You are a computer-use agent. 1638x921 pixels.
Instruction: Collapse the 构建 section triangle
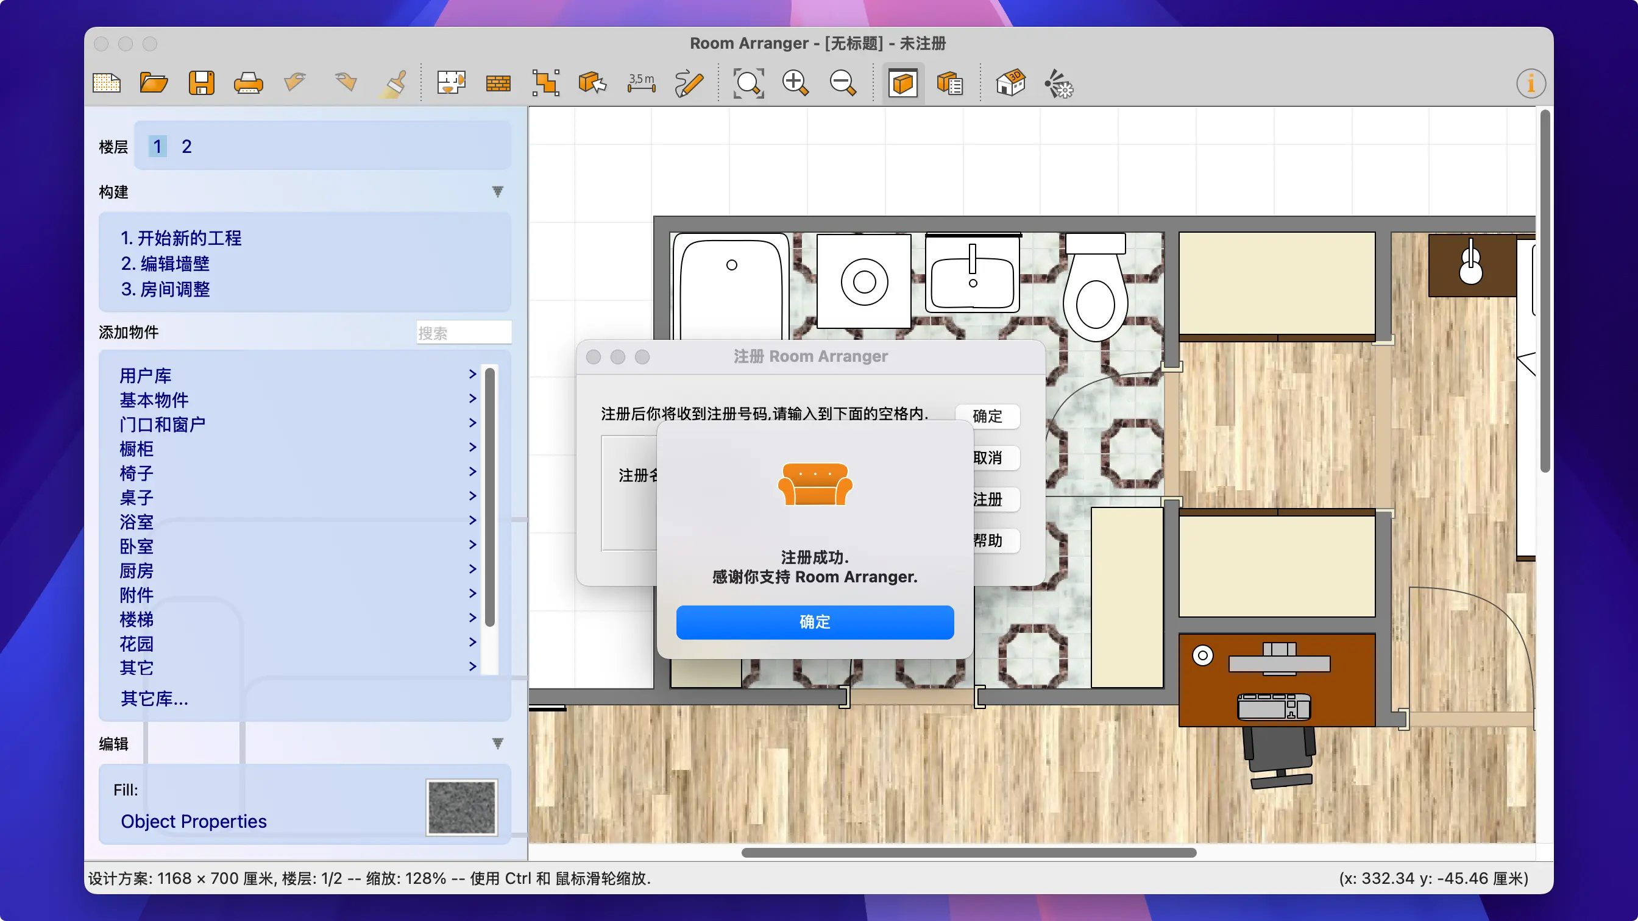497,191
